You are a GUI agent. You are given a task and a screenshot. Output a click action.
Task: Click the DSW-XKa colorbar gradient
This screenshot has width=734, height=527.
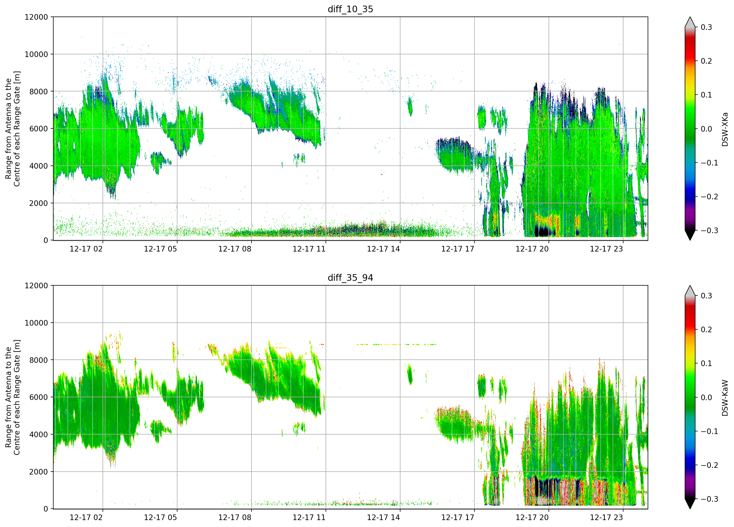(x=690, y=128)
